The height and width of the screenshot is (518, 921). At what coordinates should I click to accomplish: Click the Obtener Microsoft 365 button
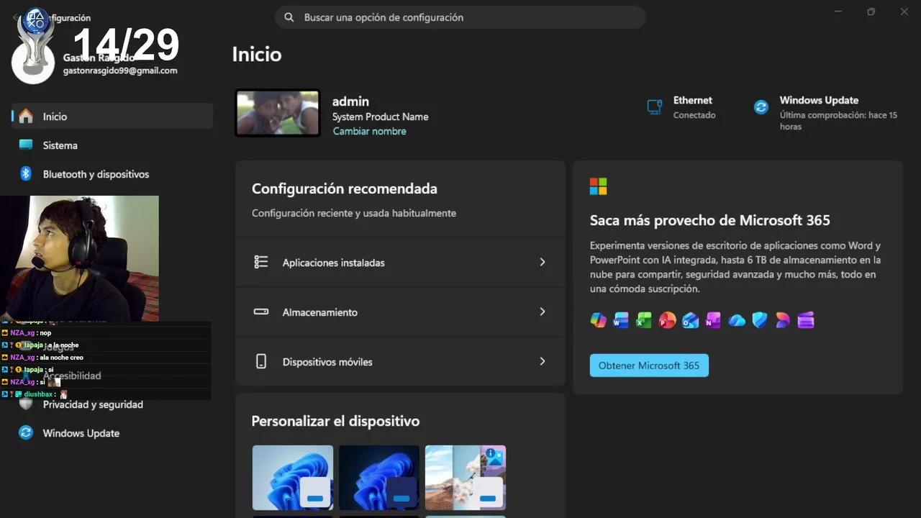click(649, 365)
